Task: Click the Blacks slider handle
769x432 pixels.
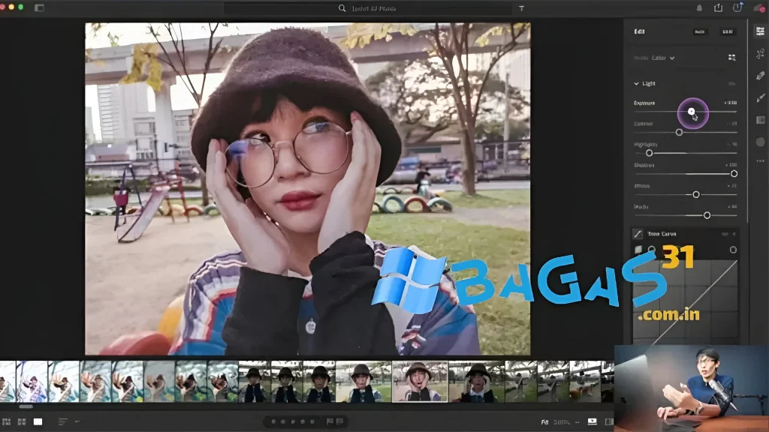Action: [x=707, y=215]
